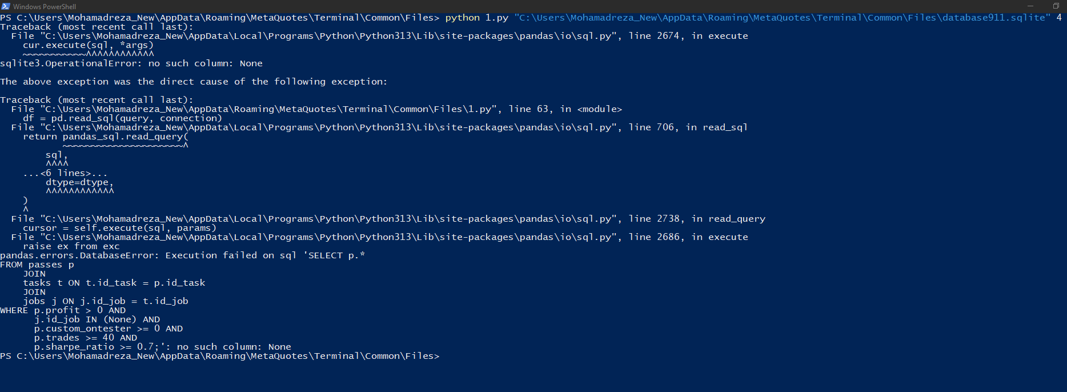This screenshot has width=1067, height=392.
Task: Click the sqlite3.OperationalError line
Action: (x=131, y=63)
